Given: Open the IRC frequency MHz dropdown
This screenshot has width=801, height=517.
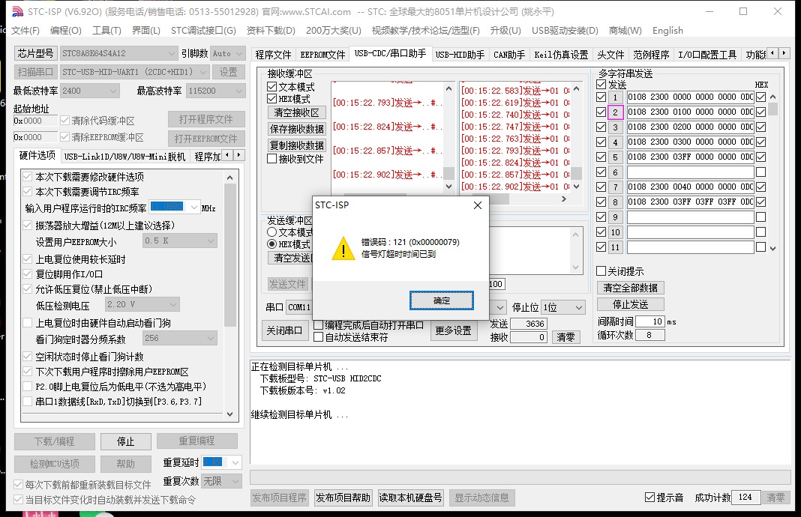Looking at the screenshot, I should coord(194,208).
